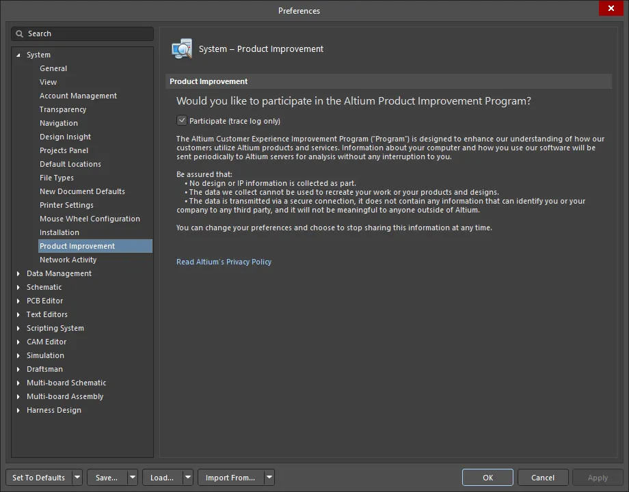Open the Import From dropdown arrow
Image resolution: width=629 pixels, height=492 pixels.
[x=269, y=478]
